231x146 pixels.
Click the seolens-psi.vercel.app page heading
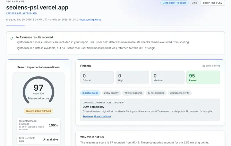click(x=37, y=7)
